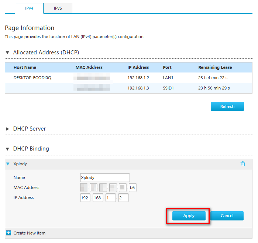
Task: Expand the DHCP Server section
Action: click(x=7, y=129)
